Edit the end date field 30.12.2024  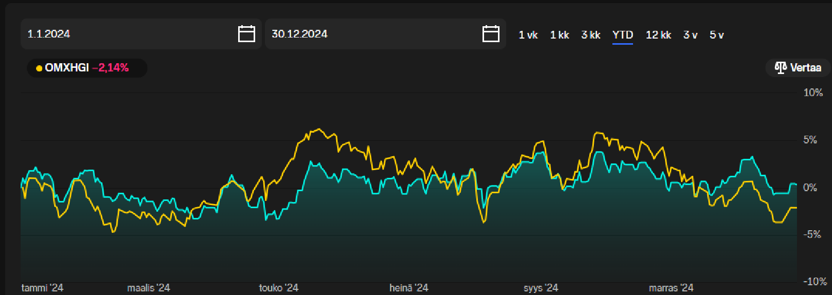(386, 34)
